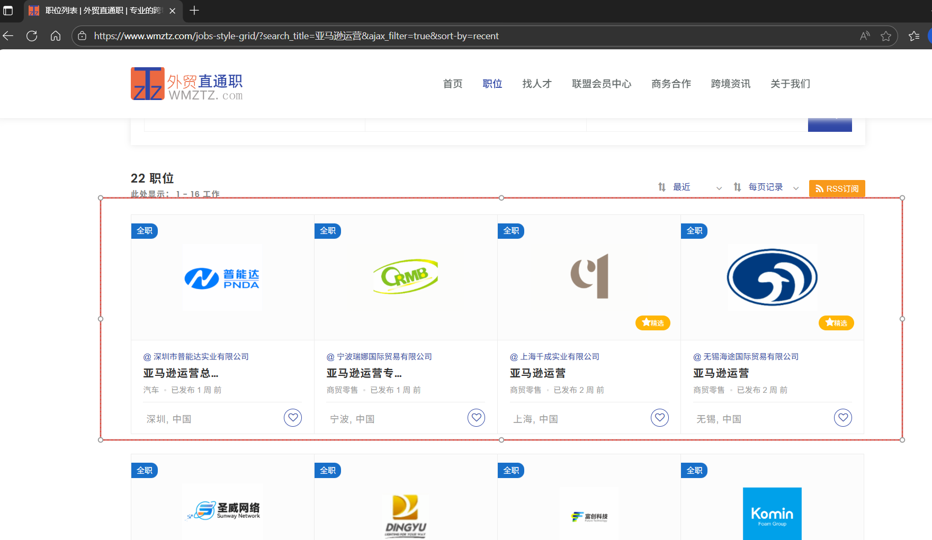Click 全职 tag on 普能达 card
This screenshot has width=932, height=540.
(145, 231)
